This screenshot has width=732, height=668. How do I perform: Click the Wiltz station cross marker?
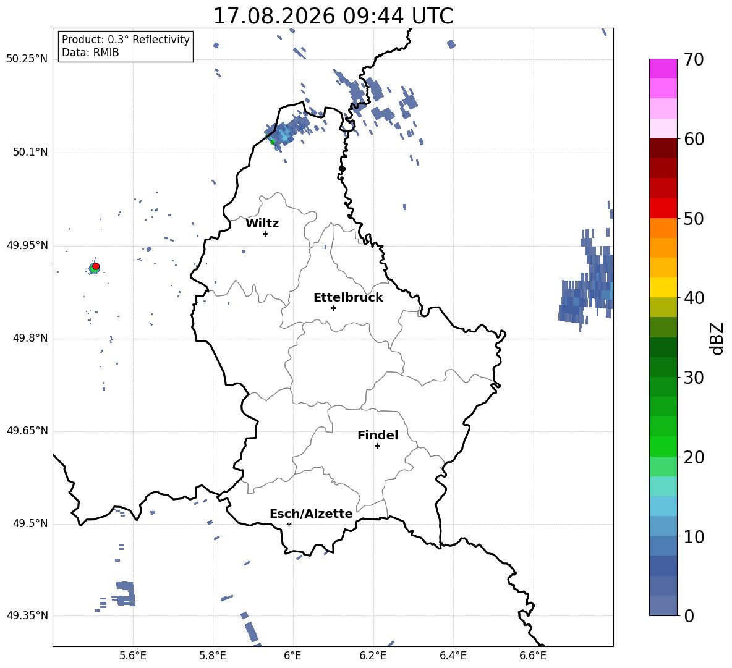266,234
